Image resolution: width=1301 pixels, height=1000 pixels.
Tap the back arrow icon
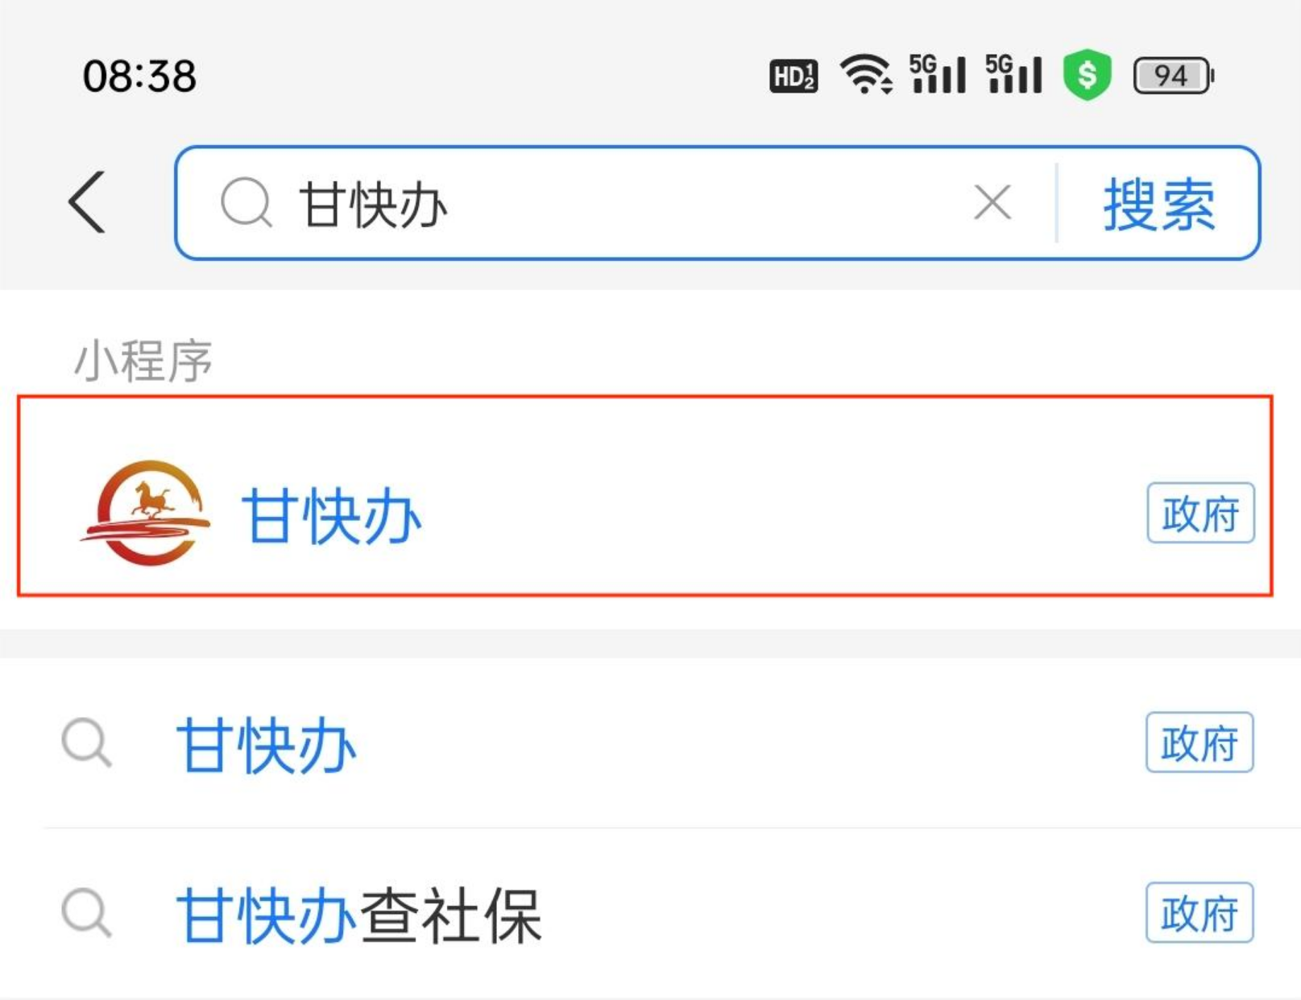pyautogui.click(x=87, y=202)
